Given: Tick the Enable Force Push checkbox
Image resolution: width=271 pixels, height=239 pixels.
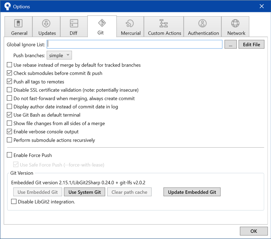Looking at the screenshot, I should coord(9,155).
